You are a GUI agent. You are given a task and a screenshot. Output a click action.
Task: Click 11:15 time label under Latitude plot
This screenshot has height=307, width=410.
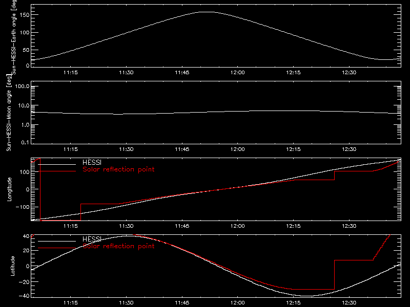71,303
